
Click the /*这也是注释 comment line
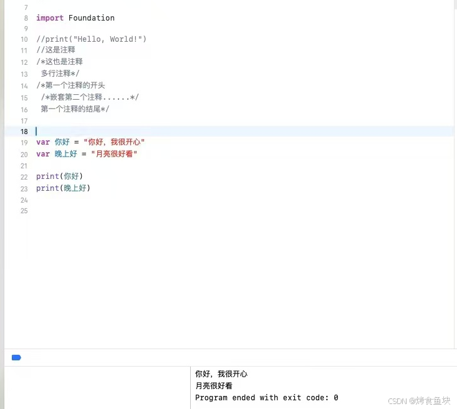59,62
